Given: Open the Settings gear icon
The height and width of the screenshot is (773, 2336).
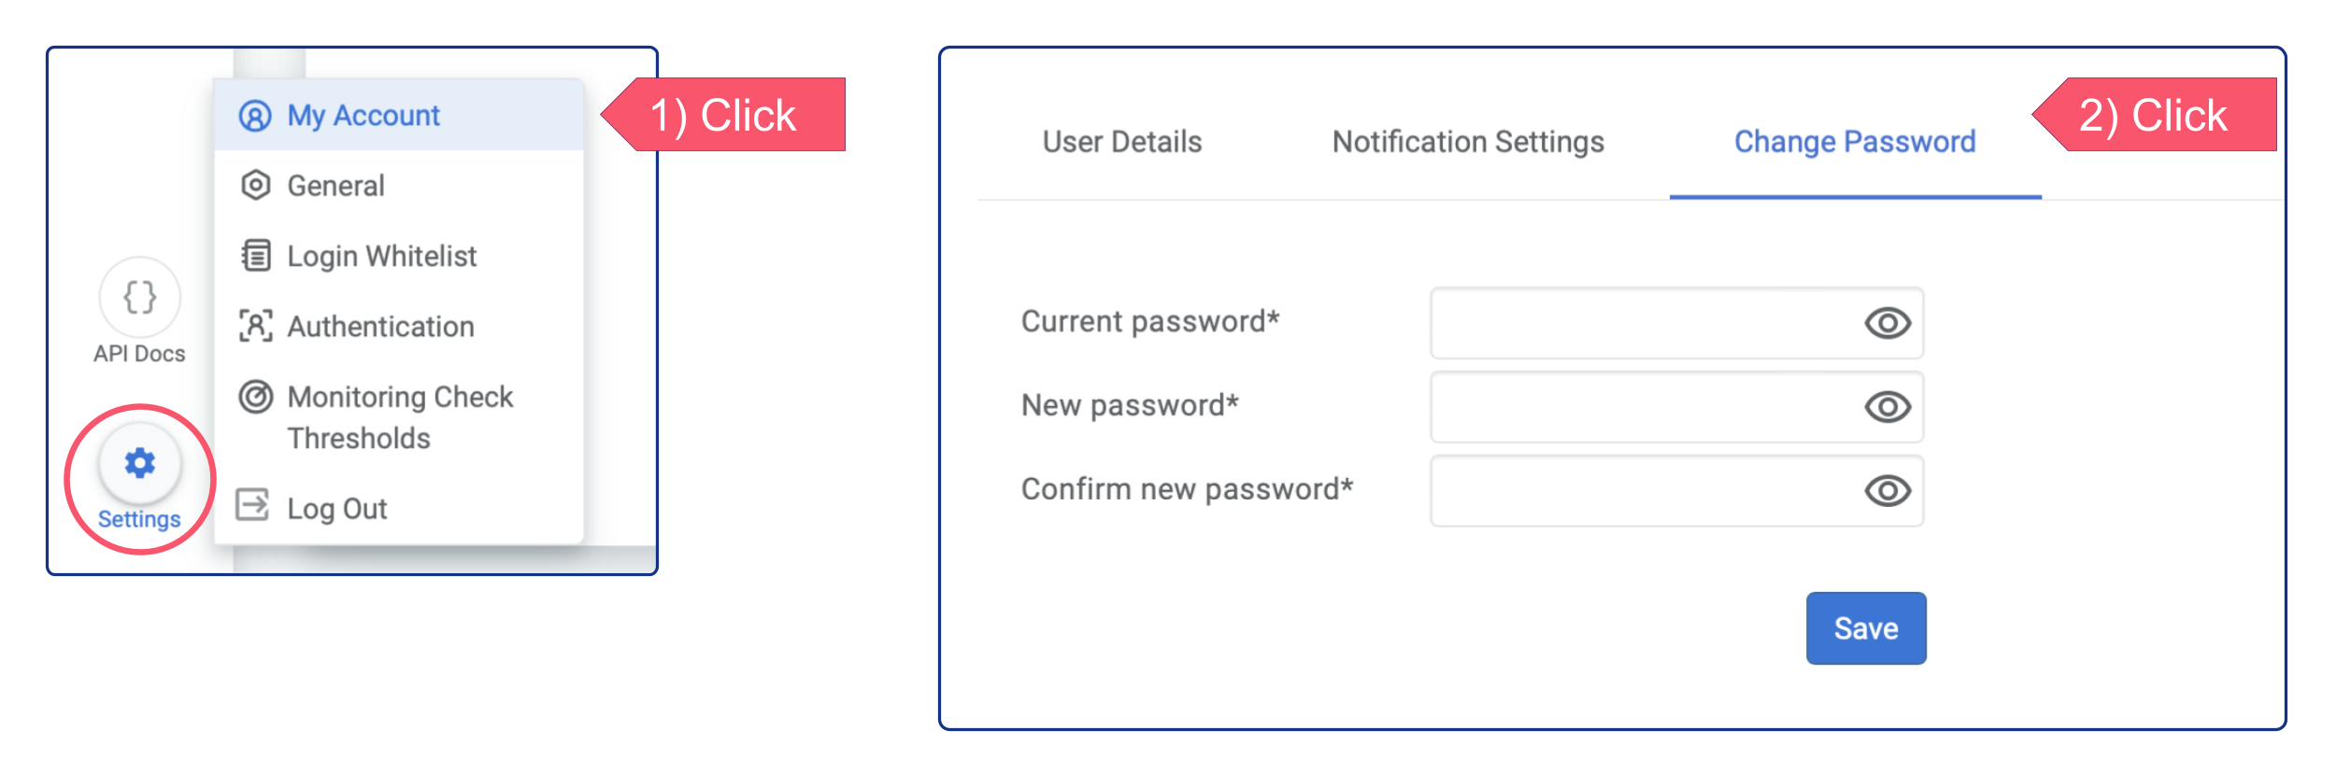Looking at the screenshot, I should click(x=139, y=460).
